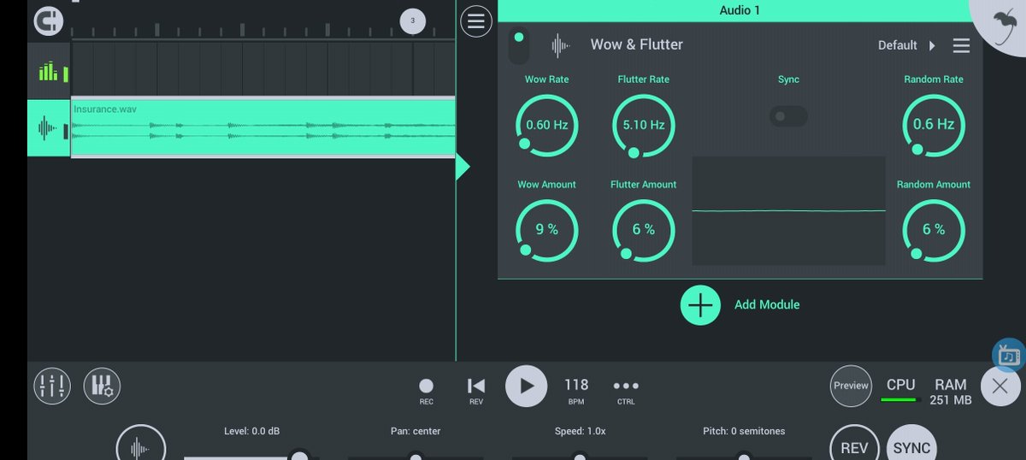Image resolution: width=1026 pixels, height=460 pixels.
Task: Enable the Sync switch in Wow & Flutter
Action: coord(788,116)
